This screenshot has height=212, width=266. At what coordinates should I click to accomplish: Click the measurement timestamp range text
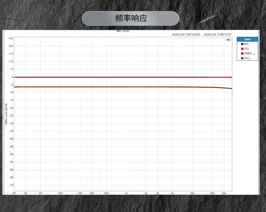pos(202,34)
